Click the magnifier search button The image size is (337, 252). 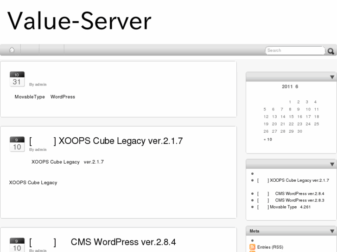coord(331,51)
